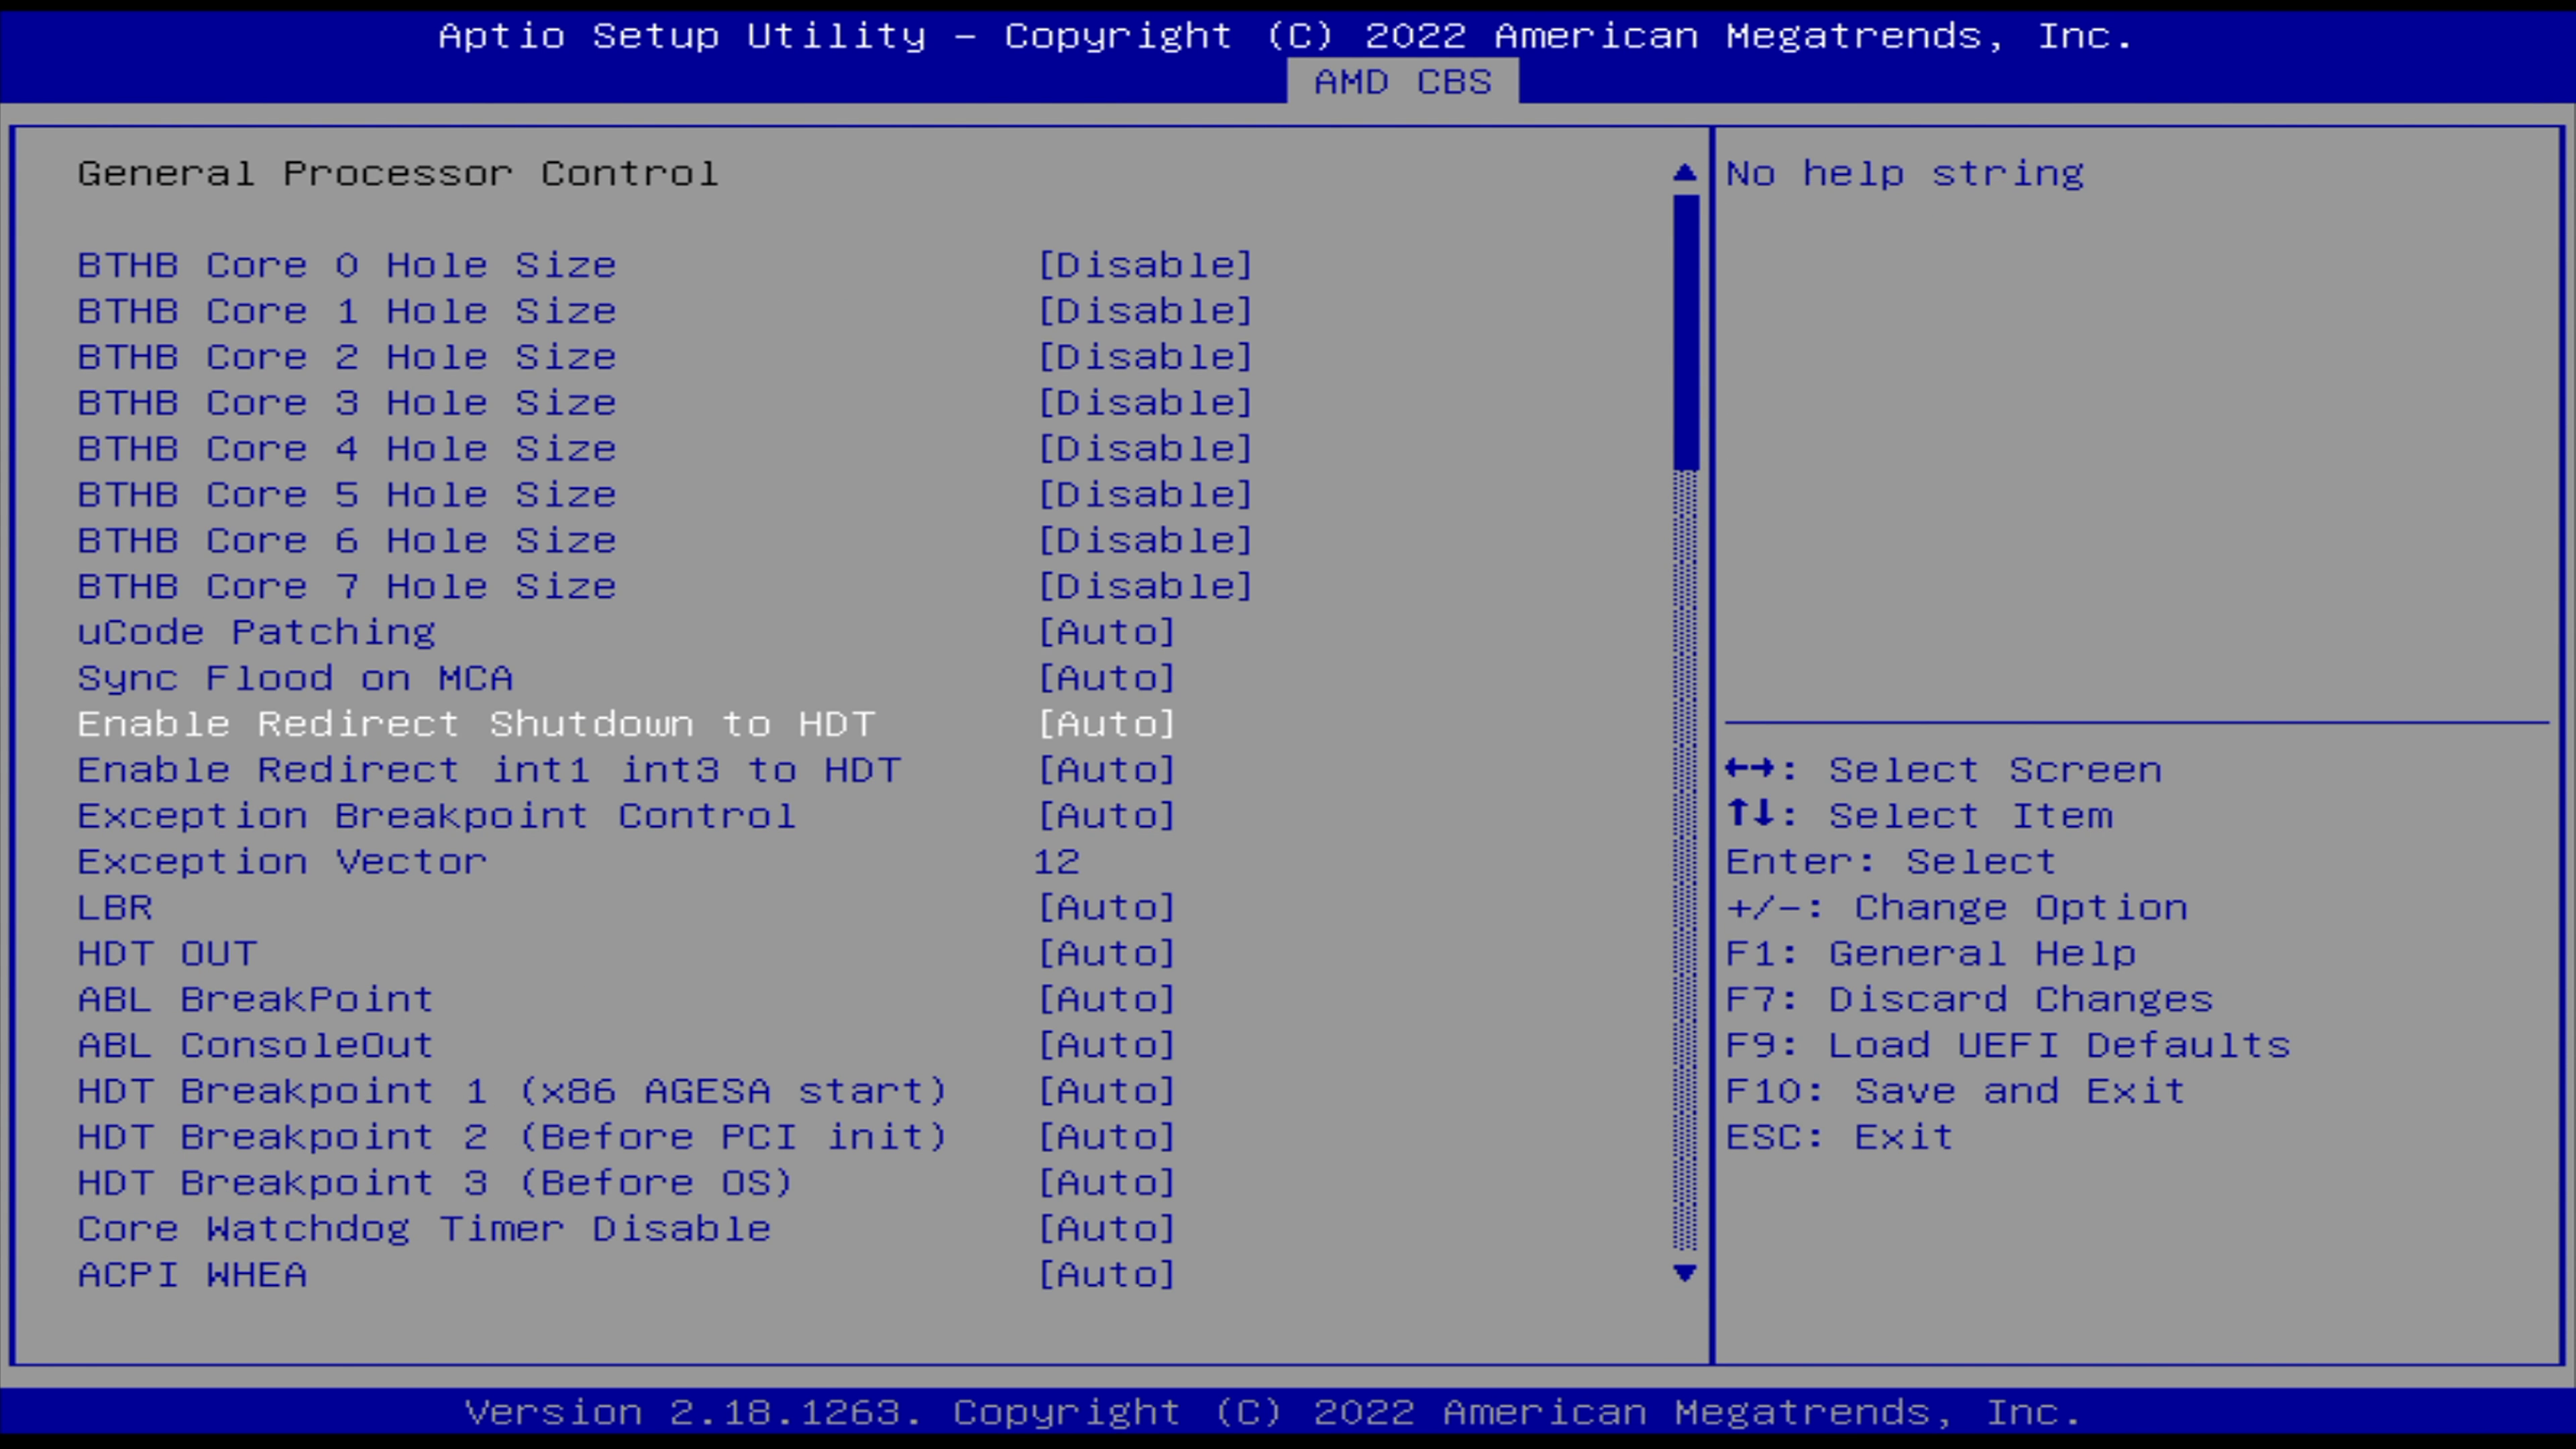Open BTHB Core 6 Hole Size option
This screenshot has width=2576, height=1449.
point(1145,541)
